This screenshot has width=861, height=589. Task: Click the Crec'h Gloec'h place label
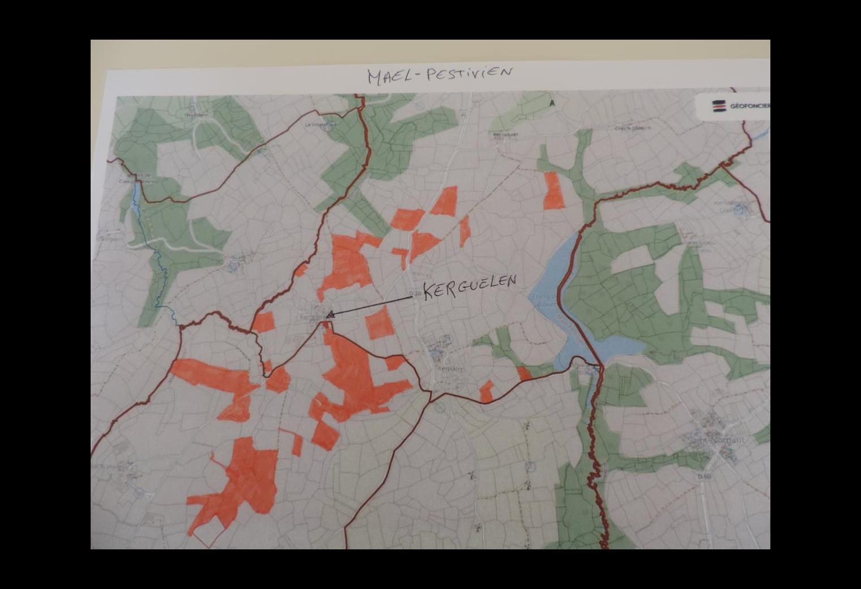633,128
